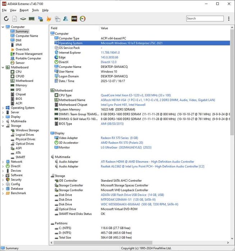The width and height of the screenshot is (235, 251).
Task: Click into the Search field
Action: click(205, 18)
